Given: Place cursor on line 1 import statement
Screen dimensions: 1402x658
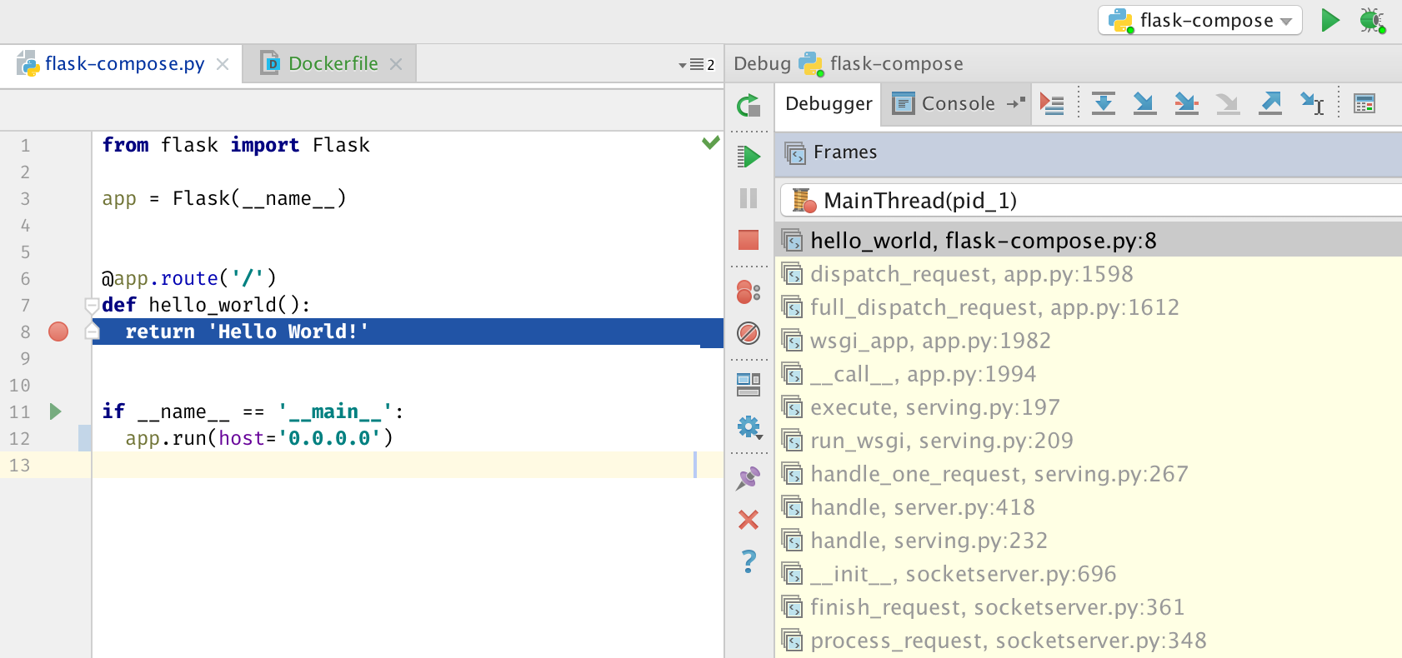Looking at the screenshot, I should click(236, 145).
